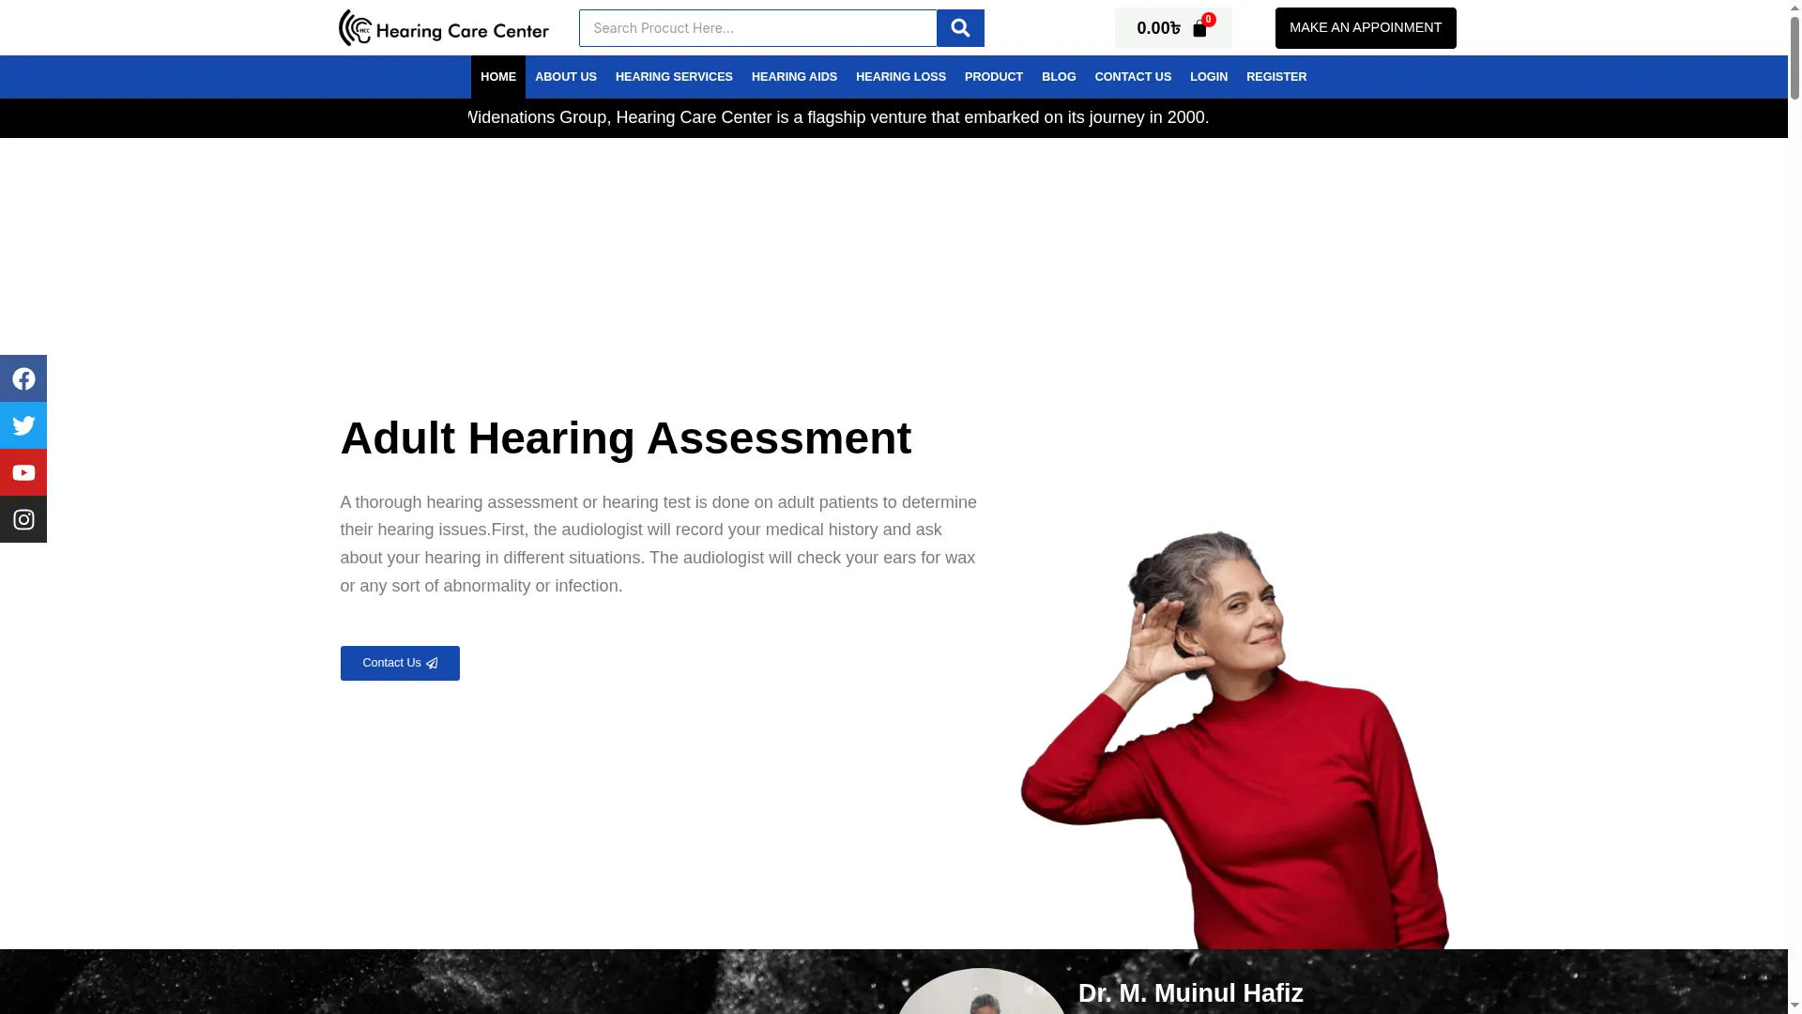Open the shopping cart bag icon
1802x1014 pixels.
pyautogui.click(x=1199, y=29)
